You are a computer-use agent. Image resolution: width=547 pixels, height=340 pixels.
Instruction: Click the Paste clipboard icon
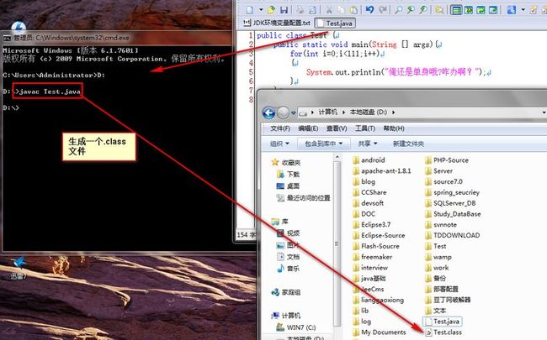[353, 10]
